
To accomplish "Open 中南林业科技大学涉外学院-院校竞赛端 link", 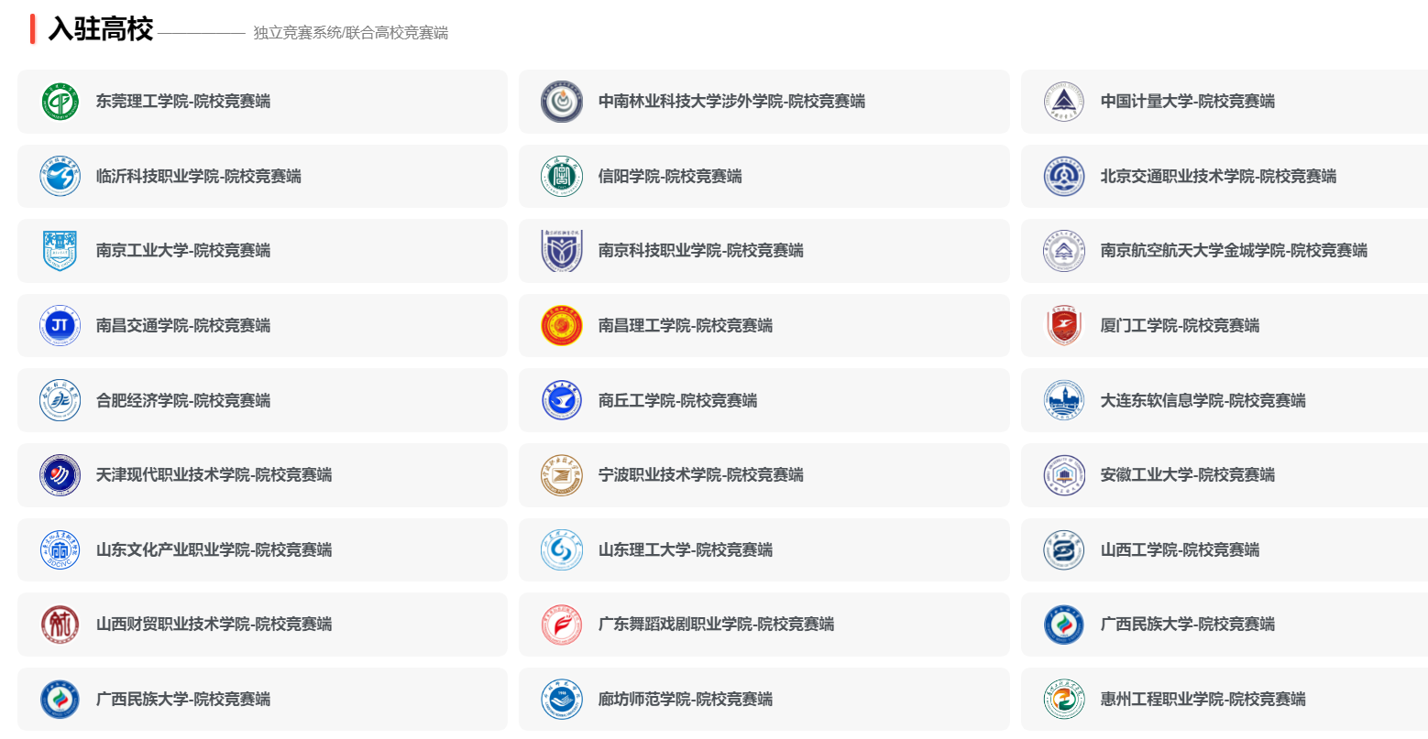I will (x=764, y=102).
